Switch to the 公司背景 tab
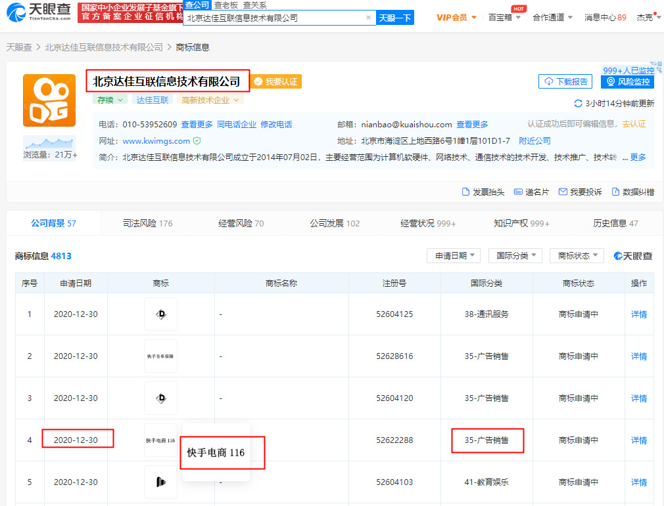This screenshot has height=506, width=664. (53, 223)
